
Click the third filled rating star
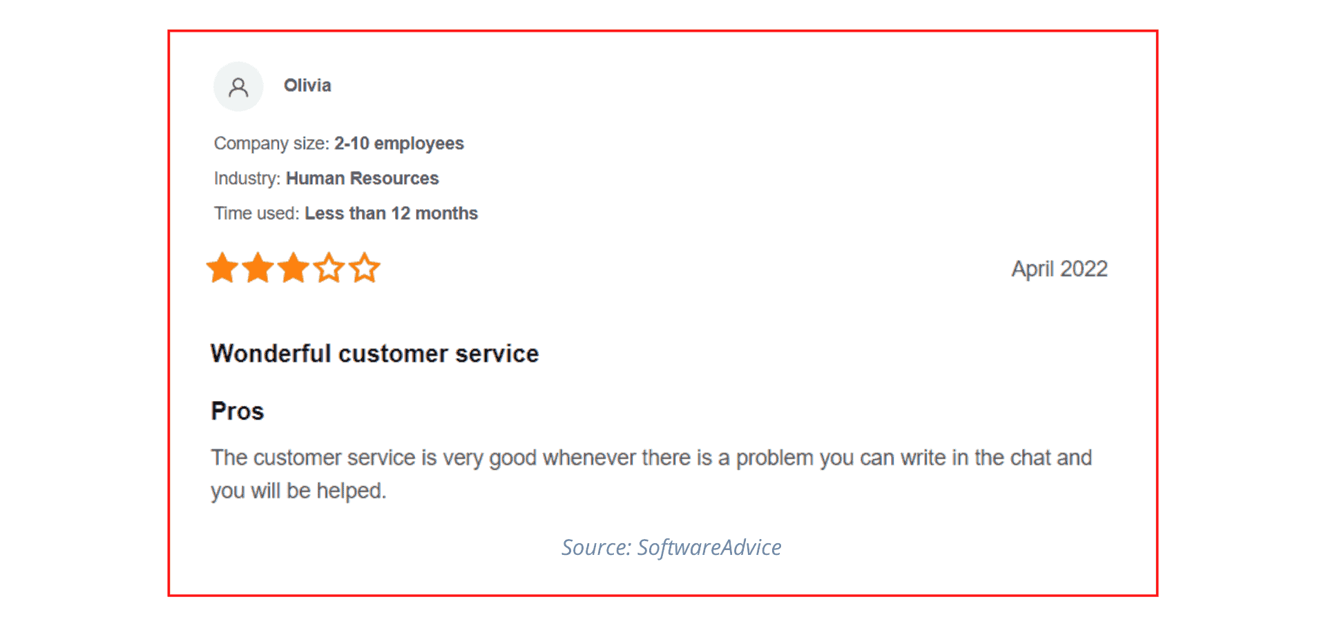click(294, 268)
